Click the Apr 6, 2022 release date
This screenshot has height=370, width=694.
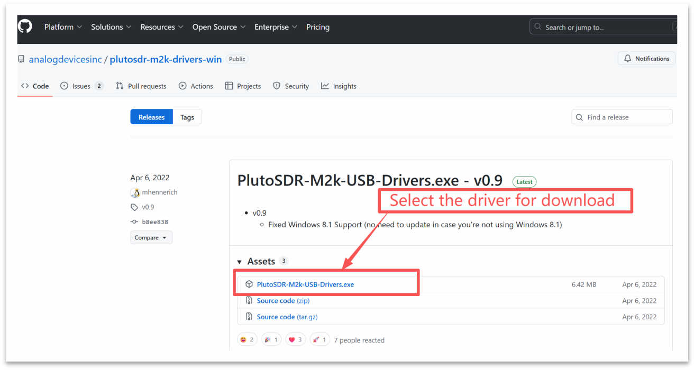(150, 178)
